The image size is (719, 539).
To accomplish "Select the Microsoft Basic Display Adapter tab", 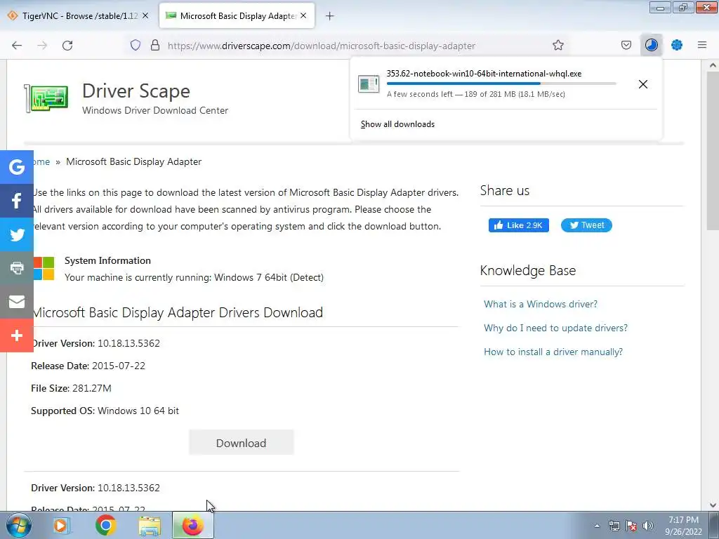I will 237,15.
